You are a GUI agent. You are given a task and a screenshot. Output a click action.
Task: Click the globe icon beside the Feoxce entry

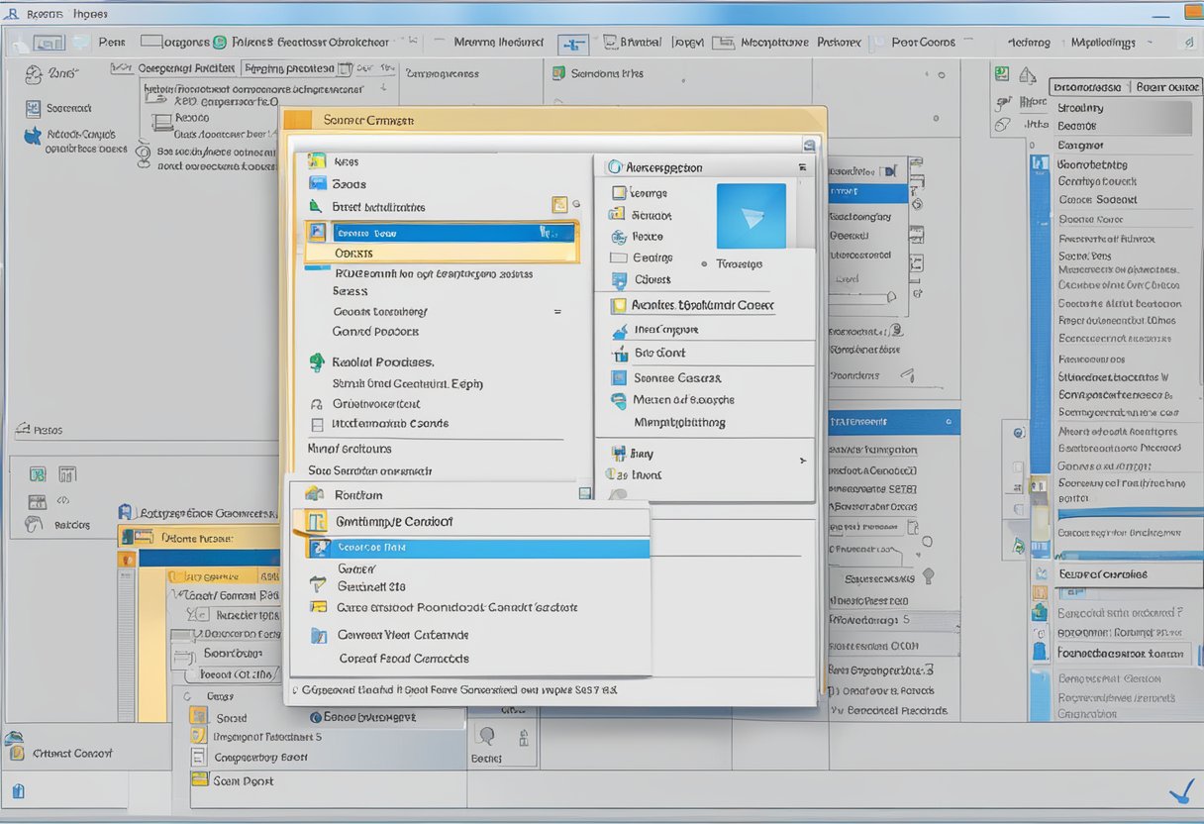pos(620,237)
